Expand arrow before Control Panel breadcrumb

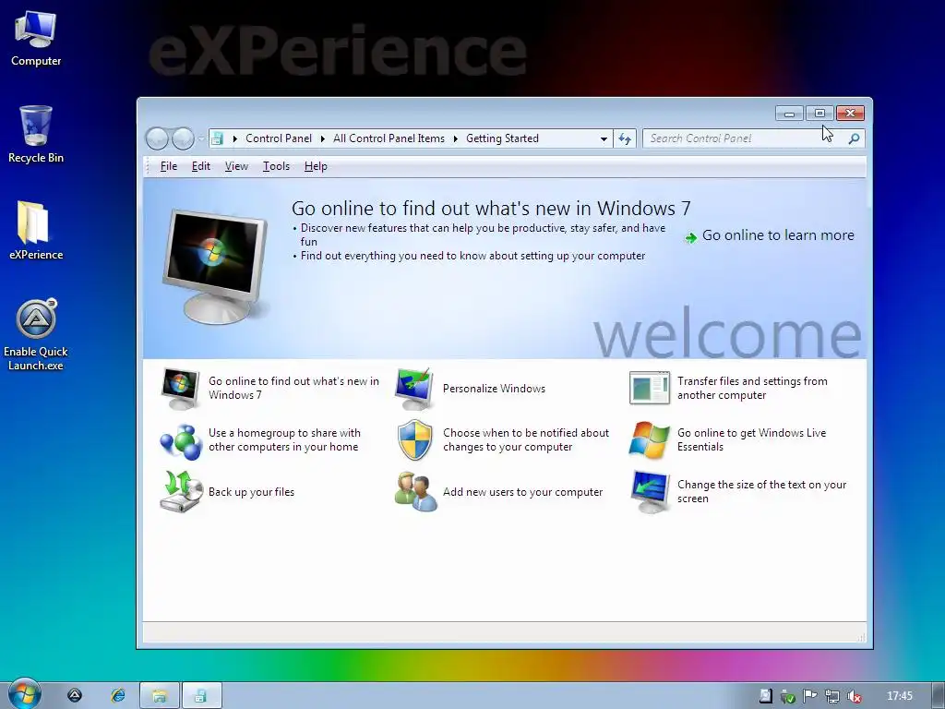(x=235, y=138)
